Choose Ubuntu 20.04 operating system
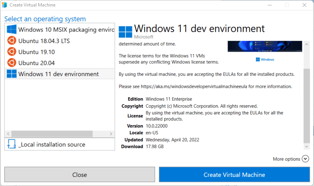The width and height of the screenshot is (314, 186). coord(60,63)
